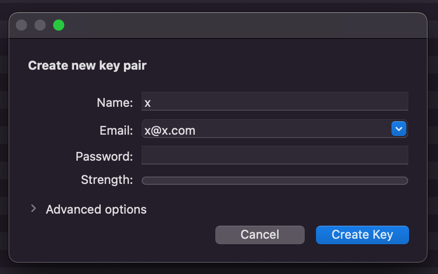Expand Advanced options disclosure chevron

pos(34,208)
